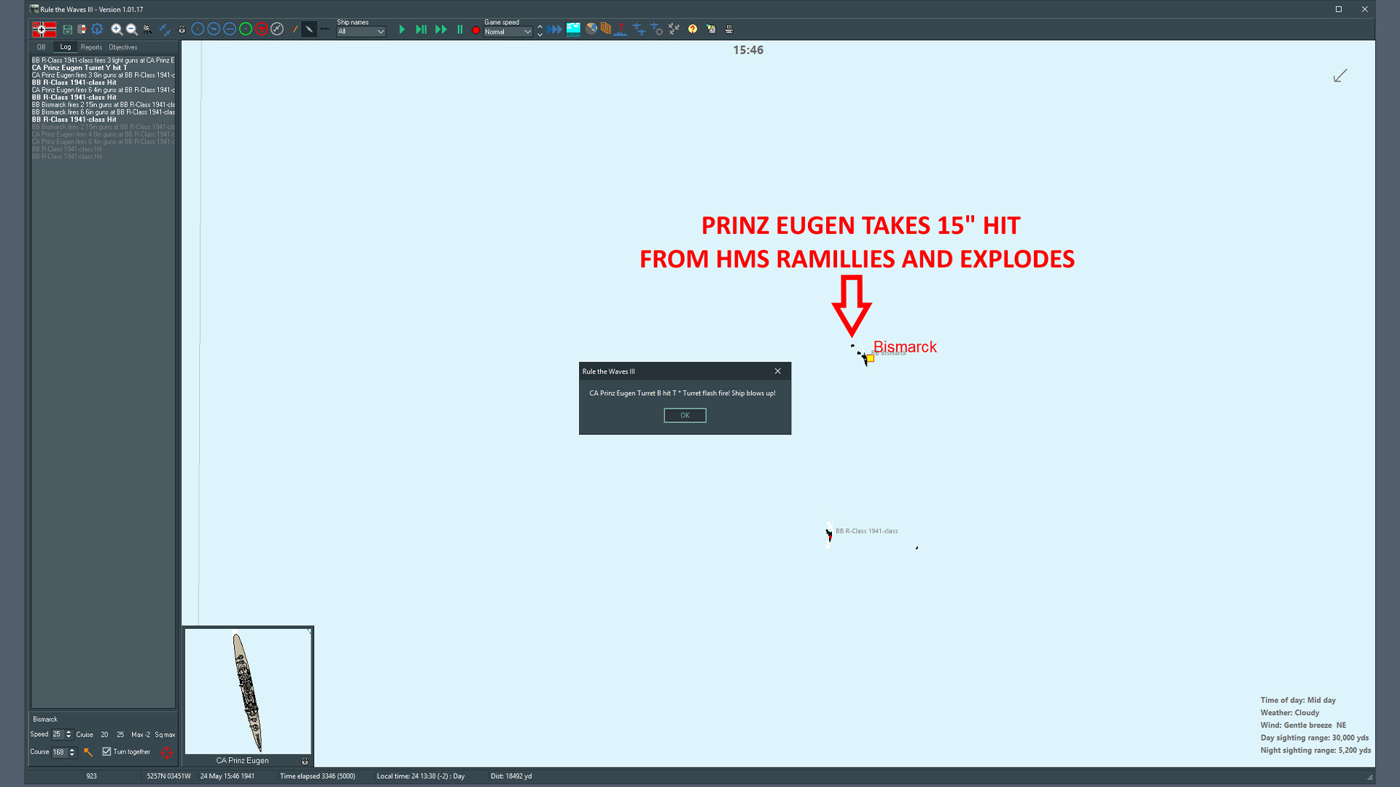Click the zoom out magnifier icon
The width and height of the screenshot is (1400, 787).
pyautogui.click(x=132, y=30)
